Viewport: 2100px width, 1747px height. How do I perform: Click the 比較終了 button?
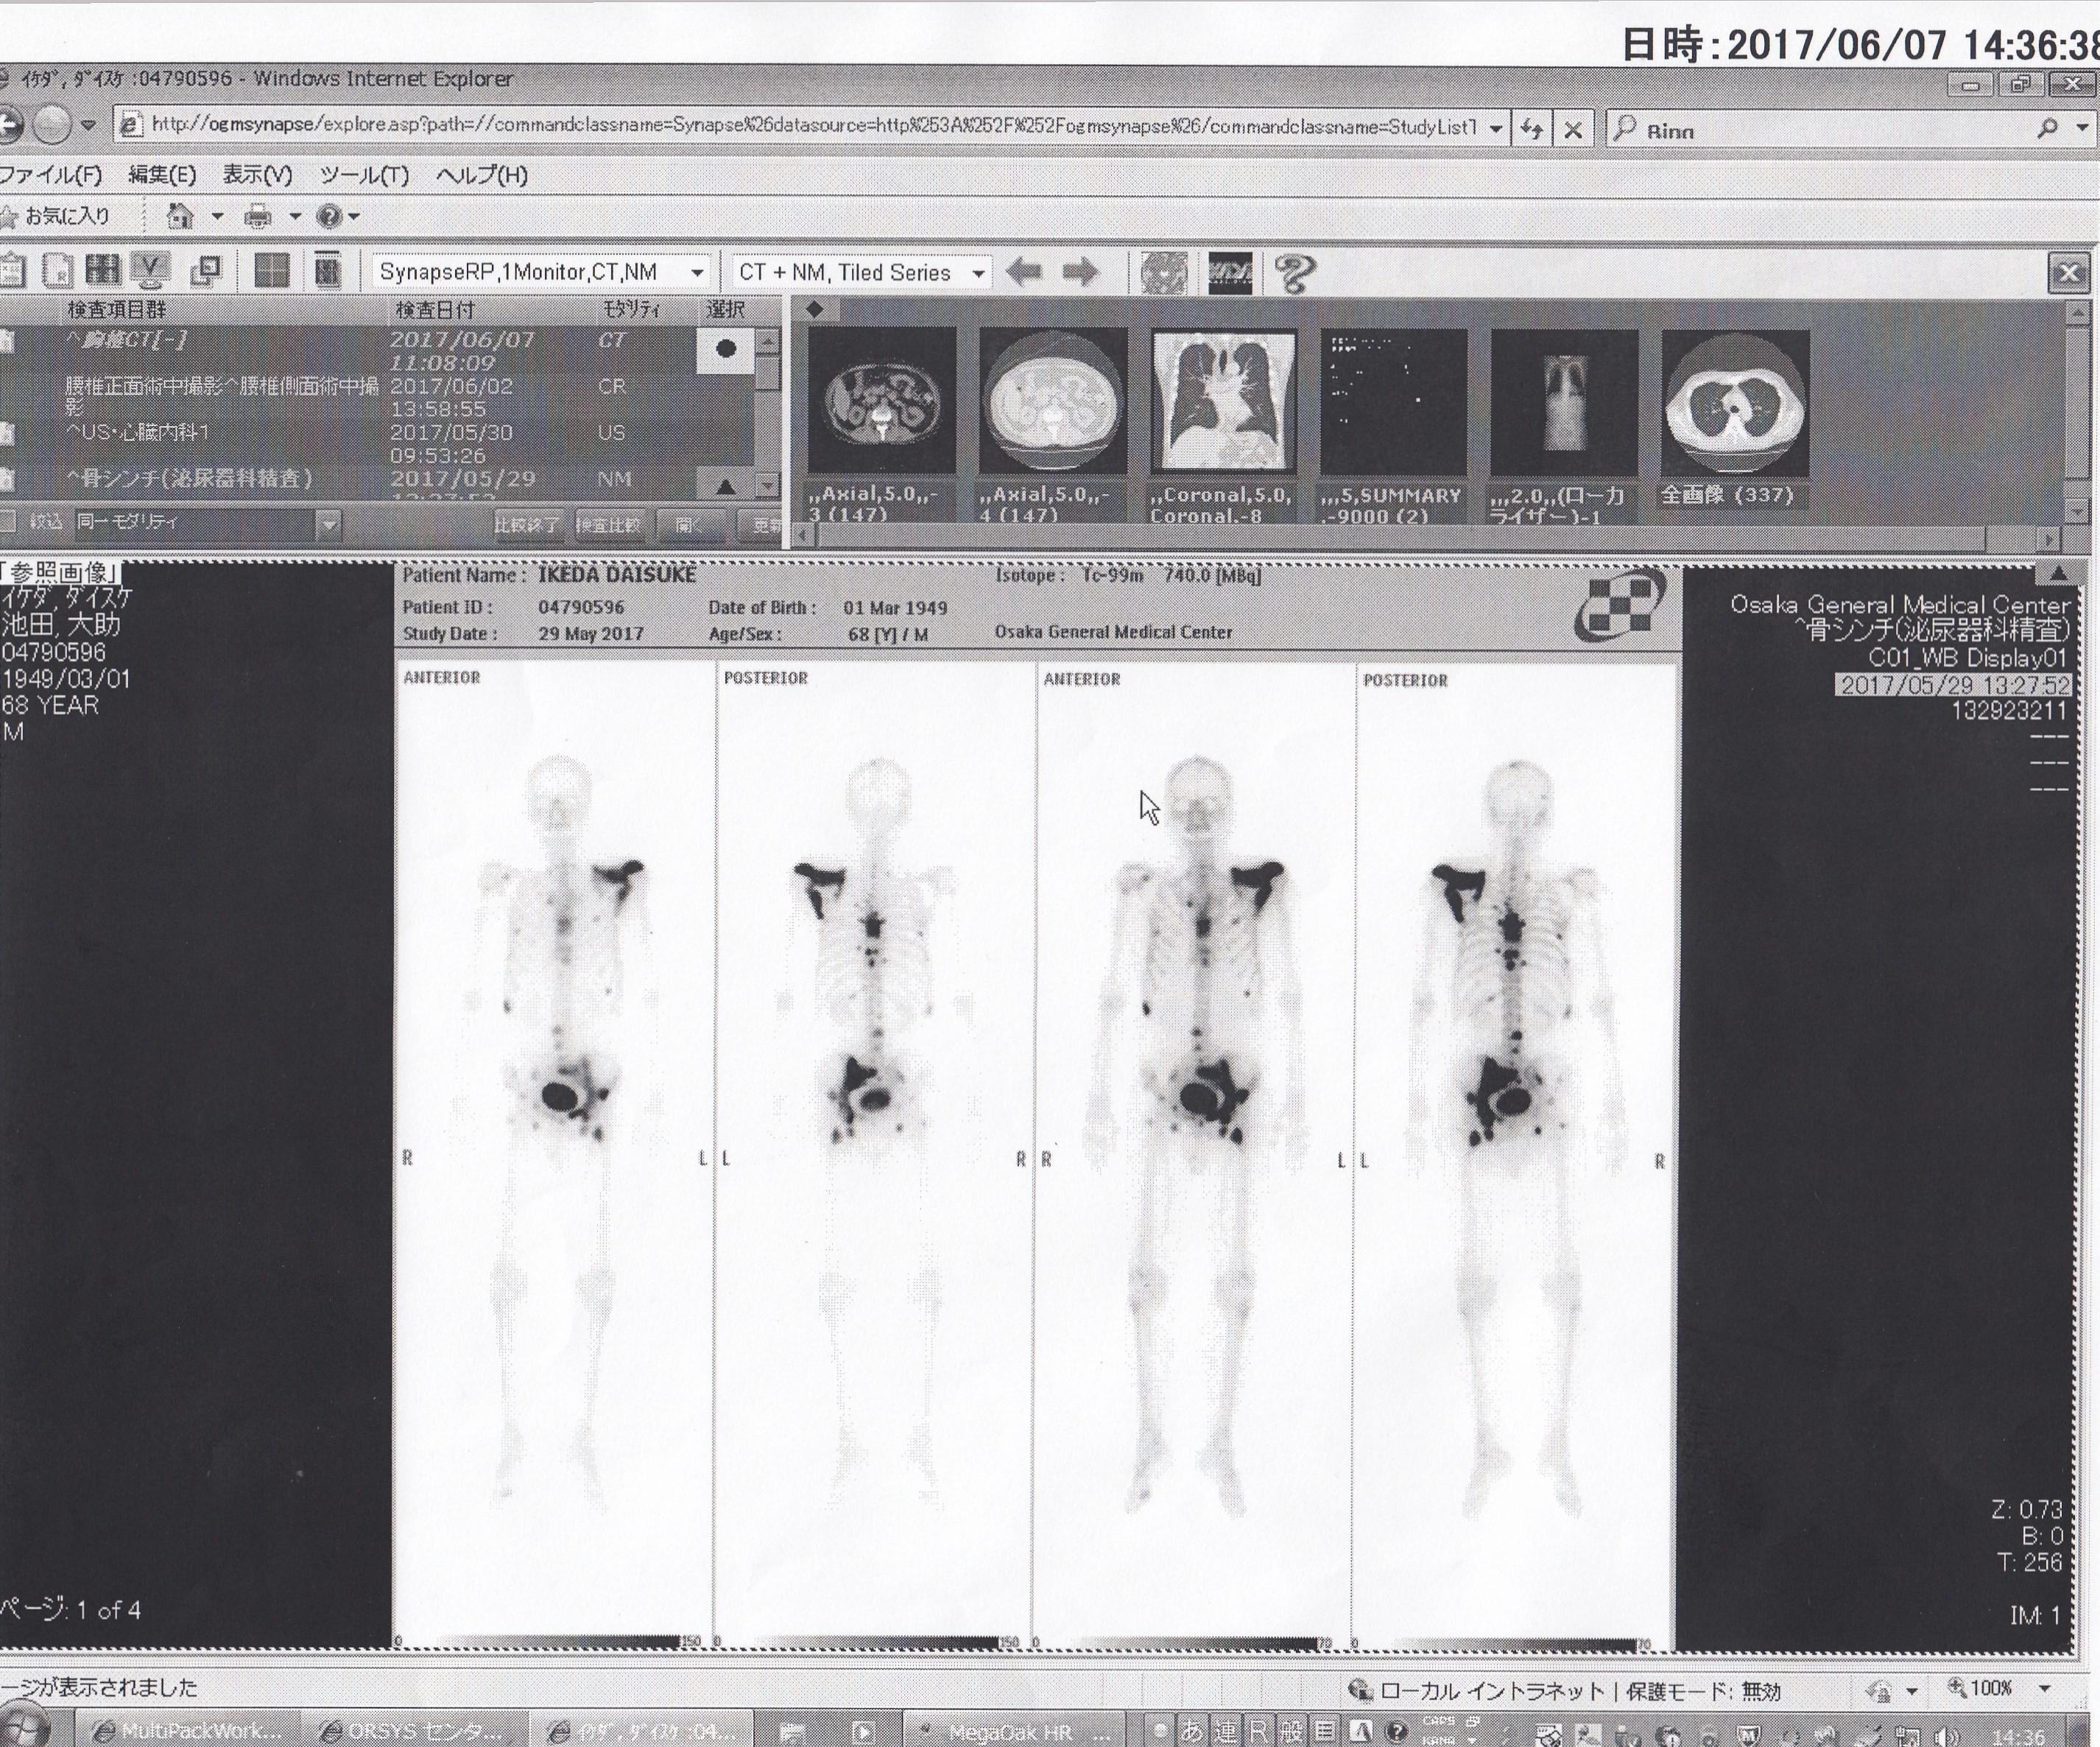(527, 524)
